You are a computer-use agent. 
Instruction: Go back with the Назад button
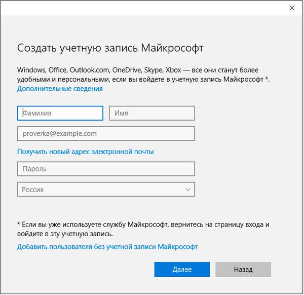243,269
